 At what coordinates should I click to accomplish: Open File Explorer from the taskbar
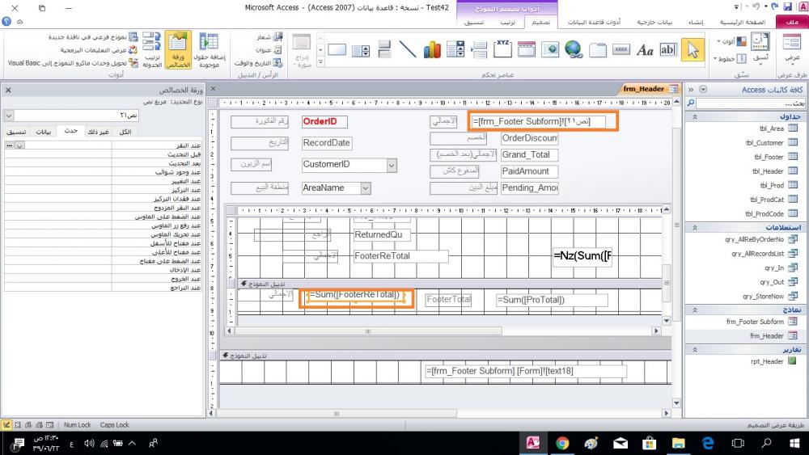(679, 443)
